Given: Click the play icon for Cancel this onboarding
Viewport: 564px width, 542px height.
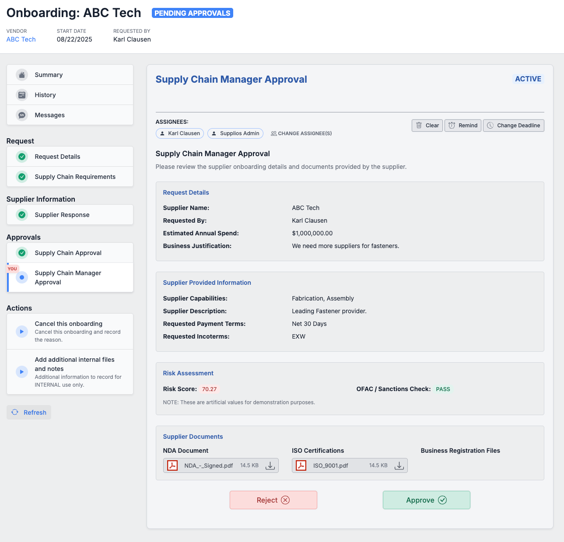Looking at the screenshot, I should (22, 332).
